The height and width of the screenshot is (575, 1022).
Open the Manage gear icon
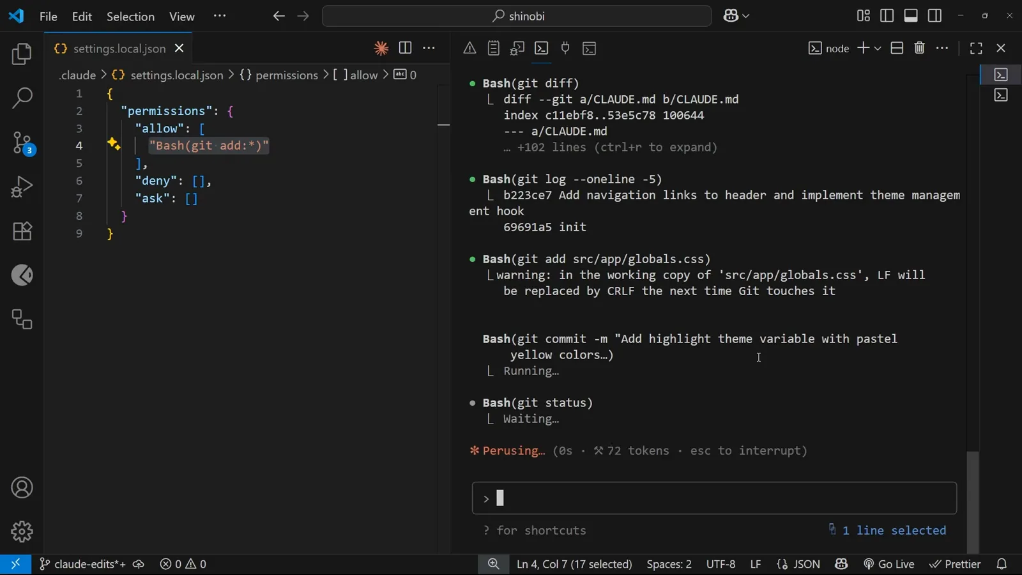point(22,532)
